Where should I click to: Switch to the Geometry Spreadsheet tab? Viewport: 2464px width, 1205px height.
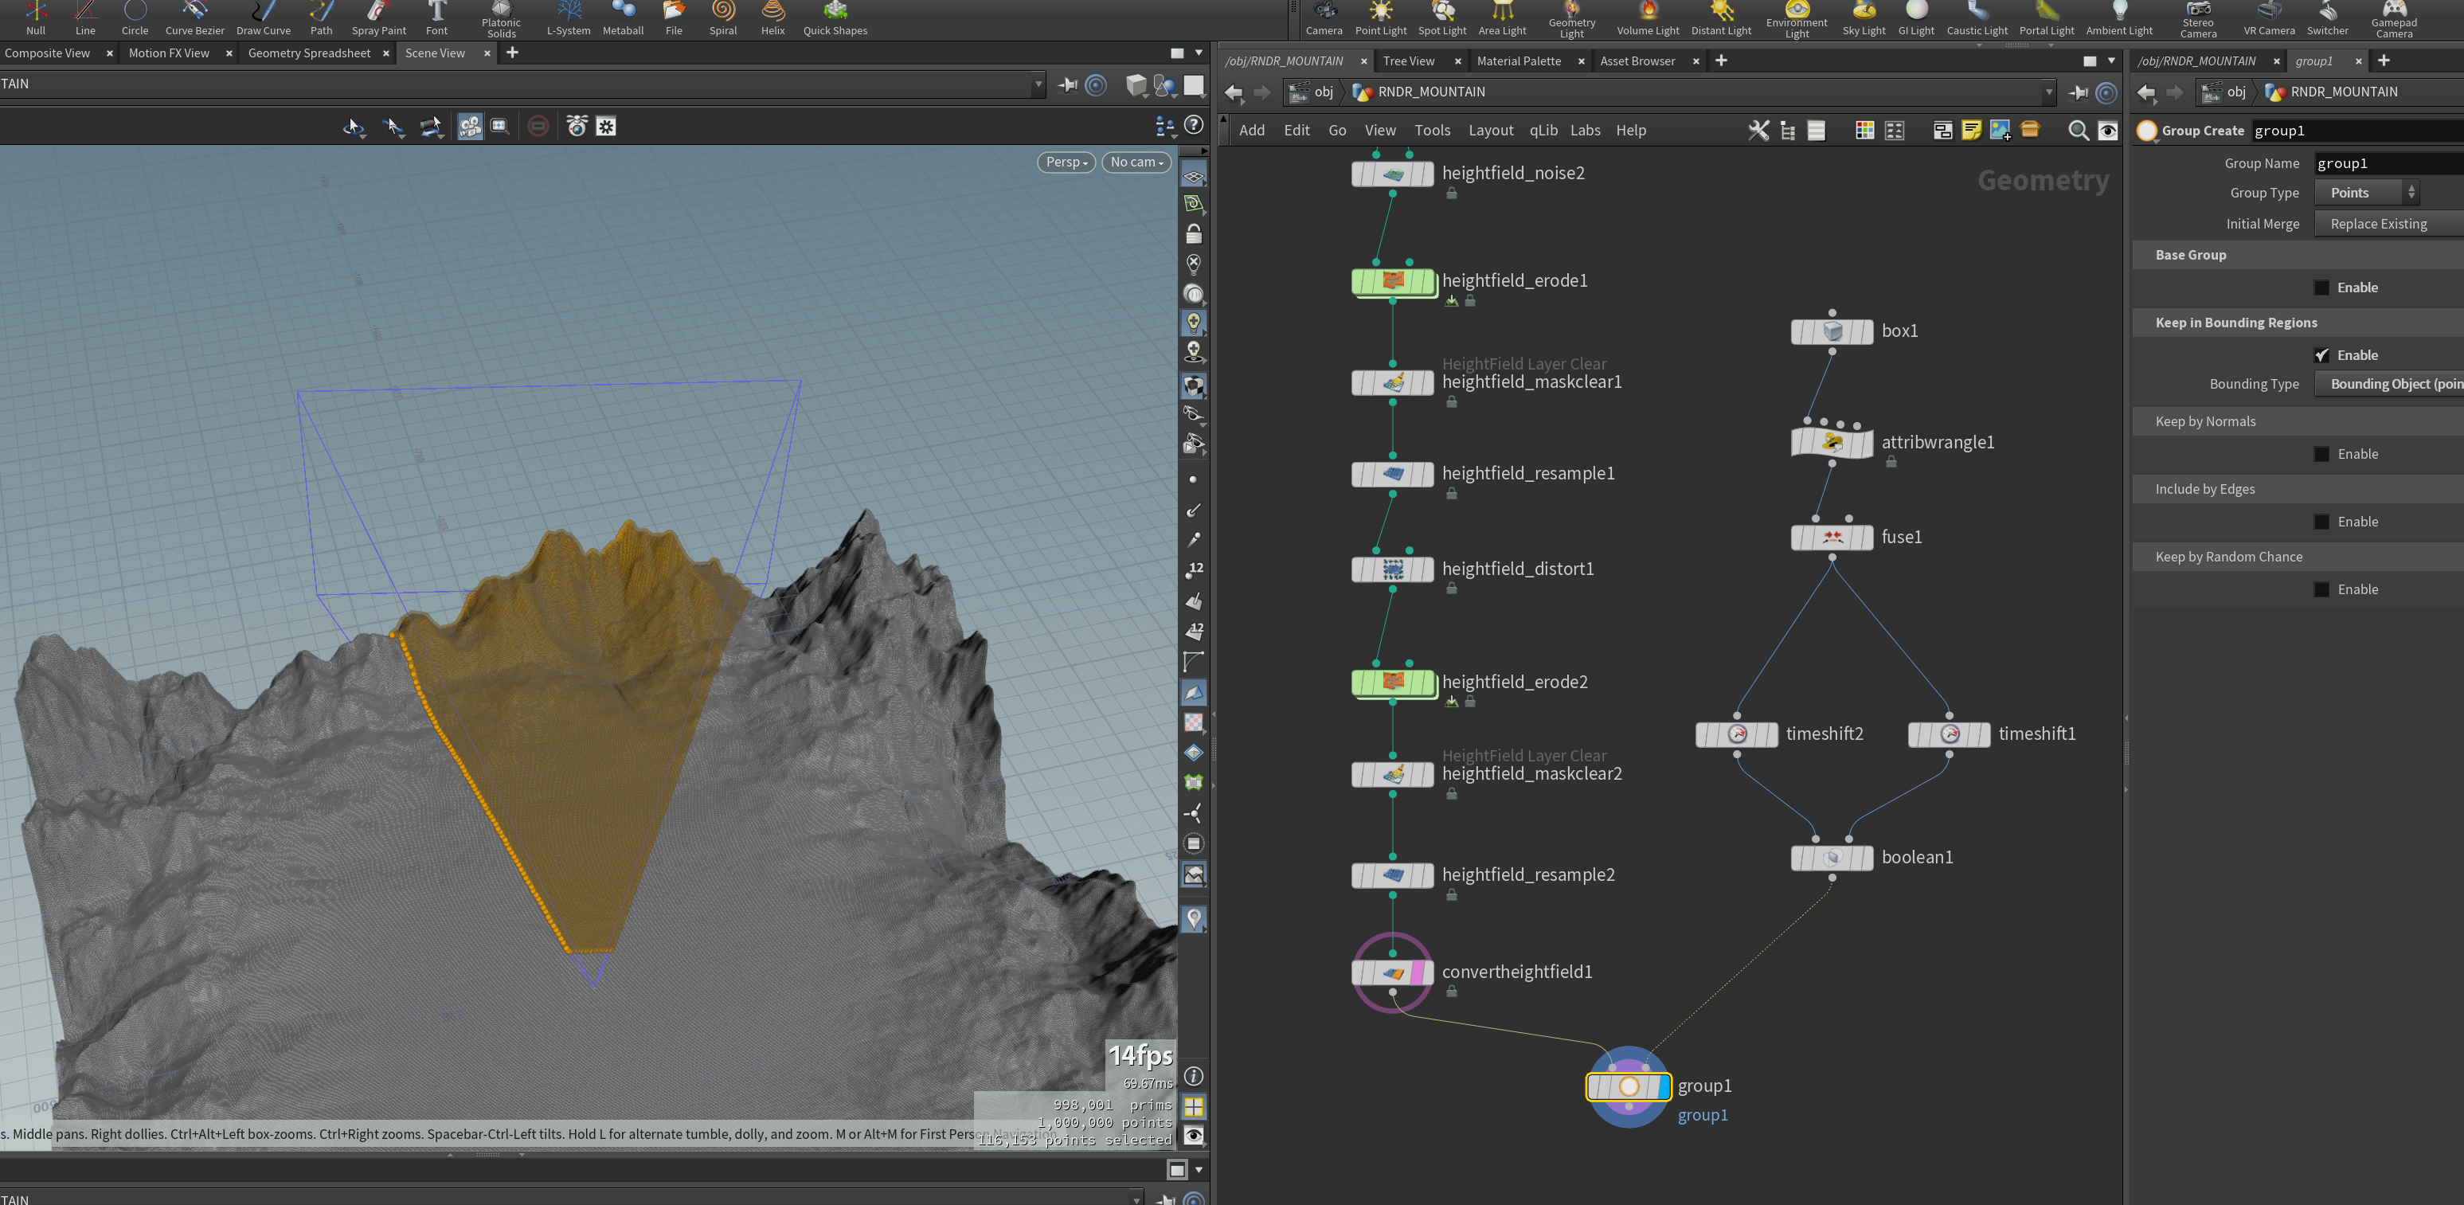[x=309, y=53]
